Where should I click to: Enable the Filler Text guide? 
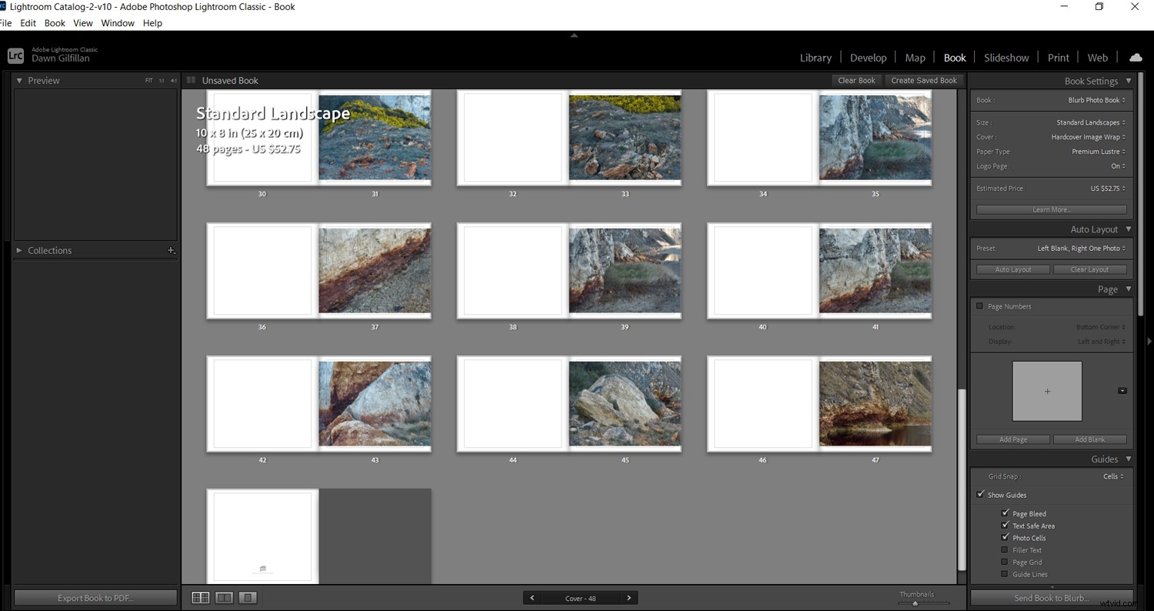coord(1005,549)
